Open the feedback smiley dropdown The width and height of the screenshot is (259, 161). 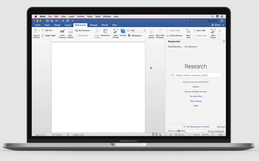pos(222,21)
